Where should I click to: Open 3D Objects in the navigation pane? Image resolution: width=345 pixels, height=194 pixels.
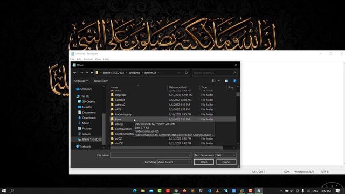coord(87,102)
